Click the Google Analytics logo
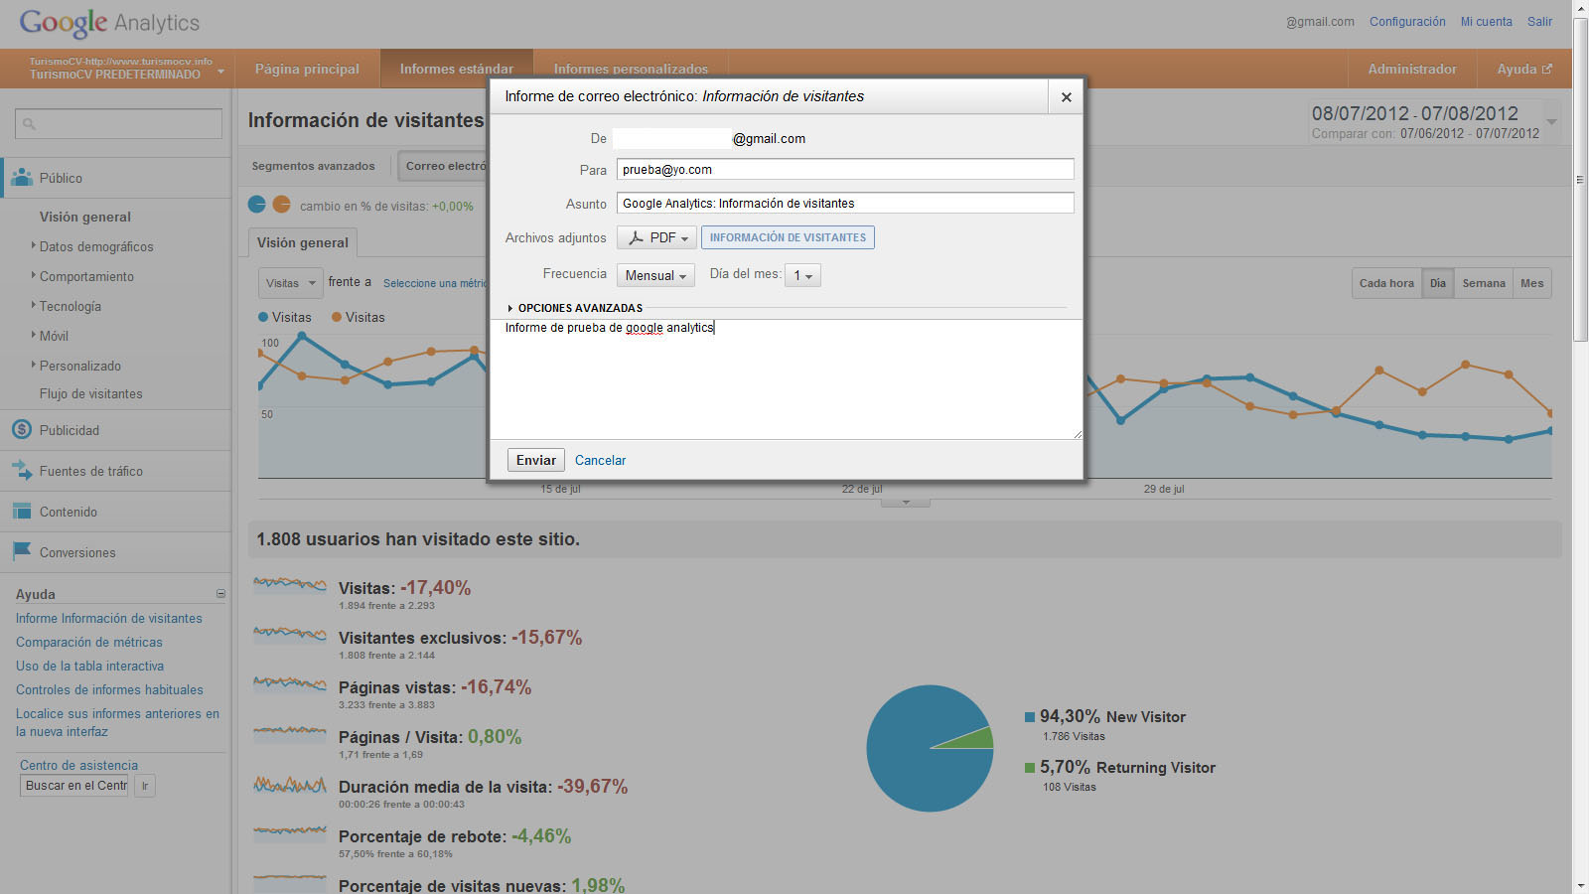The image size is (1589, 894). coord(109,22)
